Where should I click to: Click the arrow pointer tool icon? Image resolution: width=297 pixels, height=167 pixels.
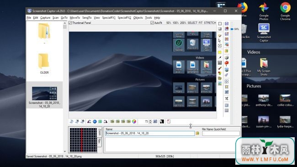point(220,40)
